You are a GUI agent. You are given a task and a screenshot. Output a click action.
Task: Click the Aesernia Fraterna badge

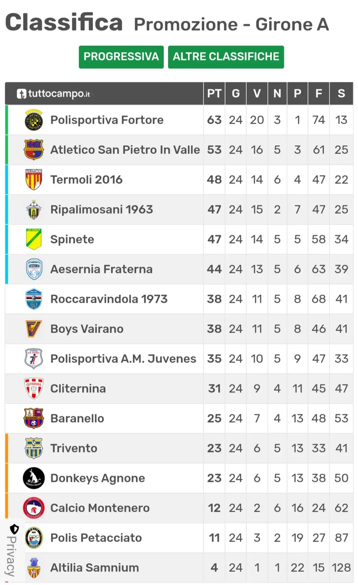pos(34,269)
